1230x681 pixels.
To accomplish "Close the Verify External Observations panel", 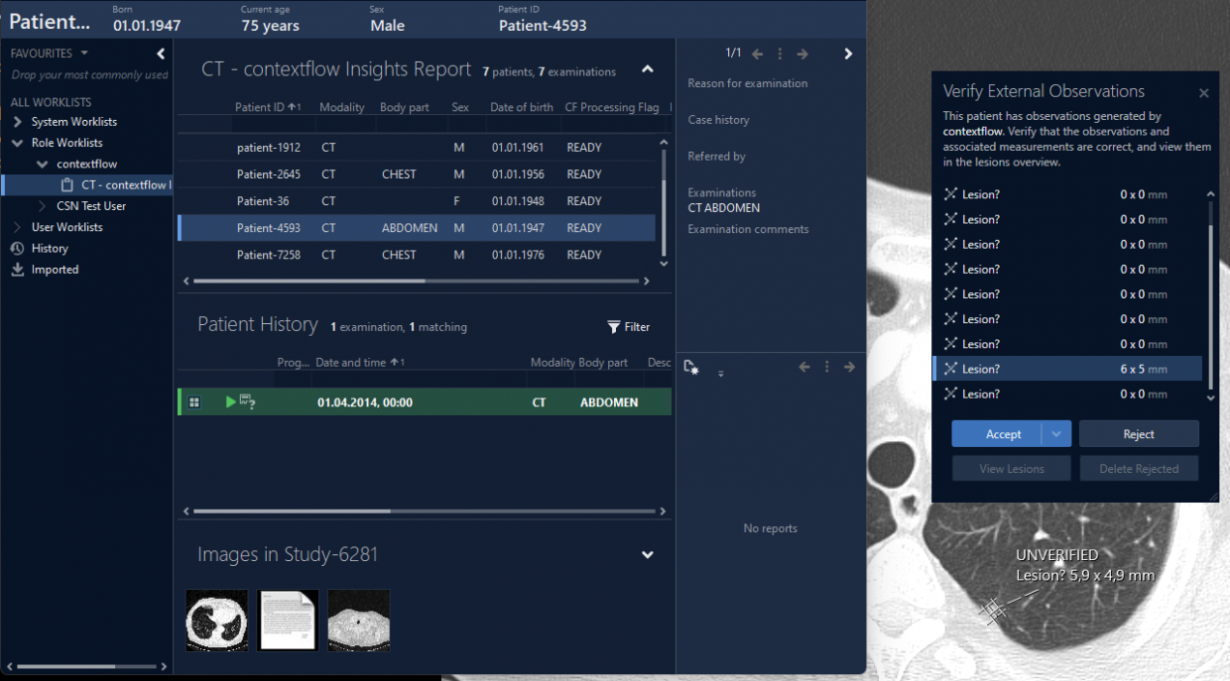I will pyautogui.click(x=1203, y=93).
